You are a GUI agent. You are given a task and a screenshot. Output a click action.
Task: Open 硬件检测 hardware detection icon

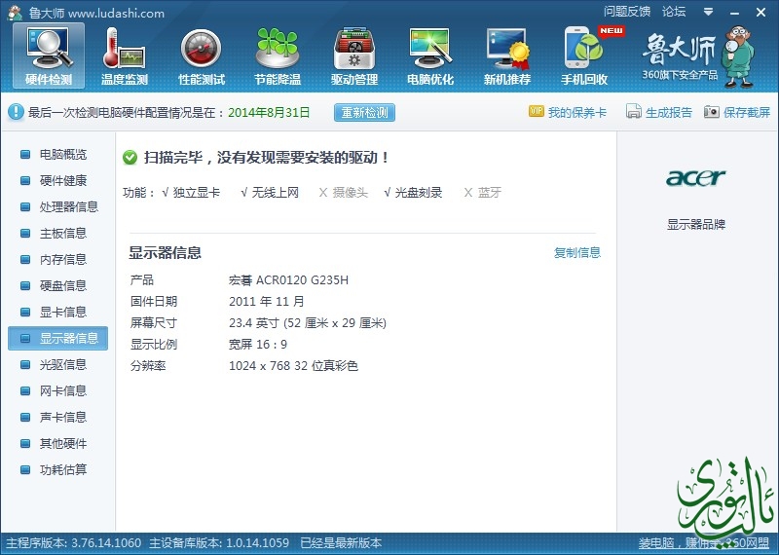tap(49, 55)
